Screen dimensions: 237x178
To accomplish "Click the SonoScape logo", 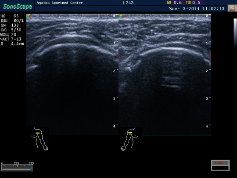I will click(18, 6).
